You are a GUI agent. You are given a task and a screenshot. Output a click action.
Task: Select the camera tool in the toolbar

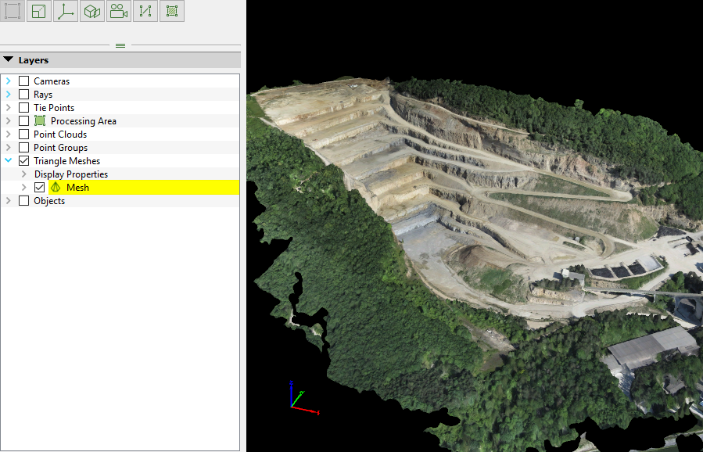tap(119, 11)
